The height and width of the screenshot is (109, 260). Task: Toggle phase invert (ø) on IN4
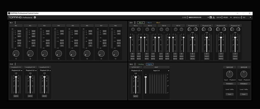click(62, 46)
